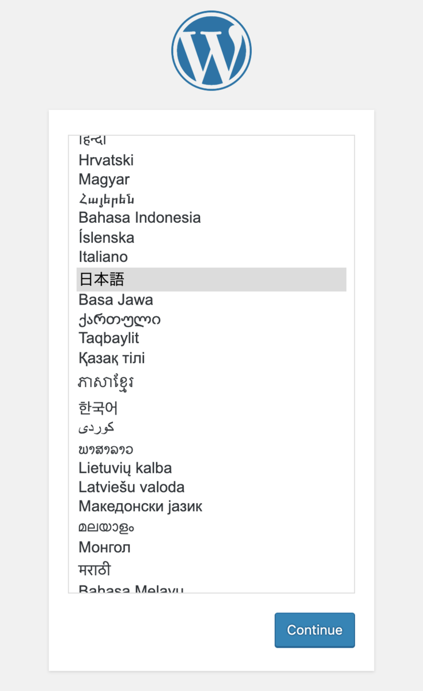Select Taqbaylit from the languages
Image resolution: width=423 pixels, height=691 pixels.
[211, 338]
